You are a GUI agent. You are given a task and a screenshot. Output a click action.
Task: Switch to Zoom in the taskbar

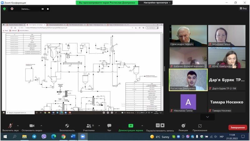point(83,137)
